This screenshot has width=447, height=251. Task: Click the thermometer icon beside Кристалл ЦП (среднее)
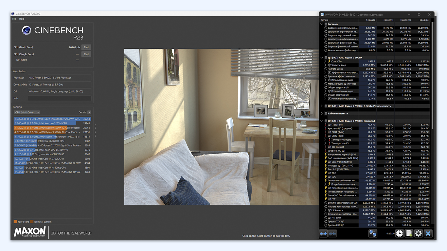tap(326, 128)
